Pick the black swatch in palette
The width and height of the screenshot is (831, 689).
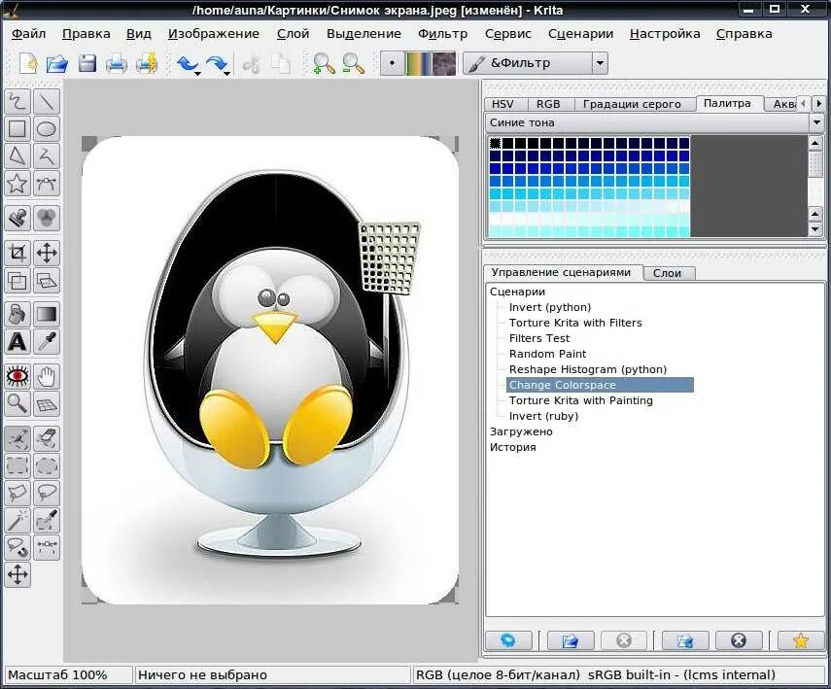click(495, 143)
